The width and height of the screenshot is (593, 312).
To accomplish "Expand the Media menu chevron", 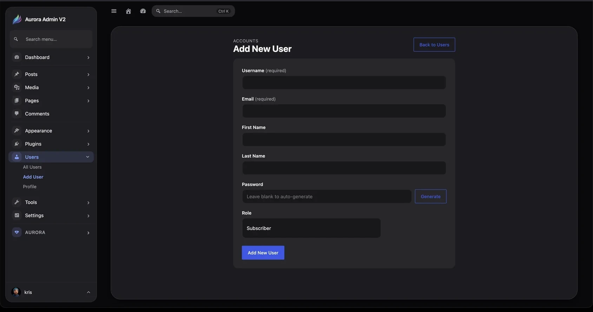I will coord(88,88).
